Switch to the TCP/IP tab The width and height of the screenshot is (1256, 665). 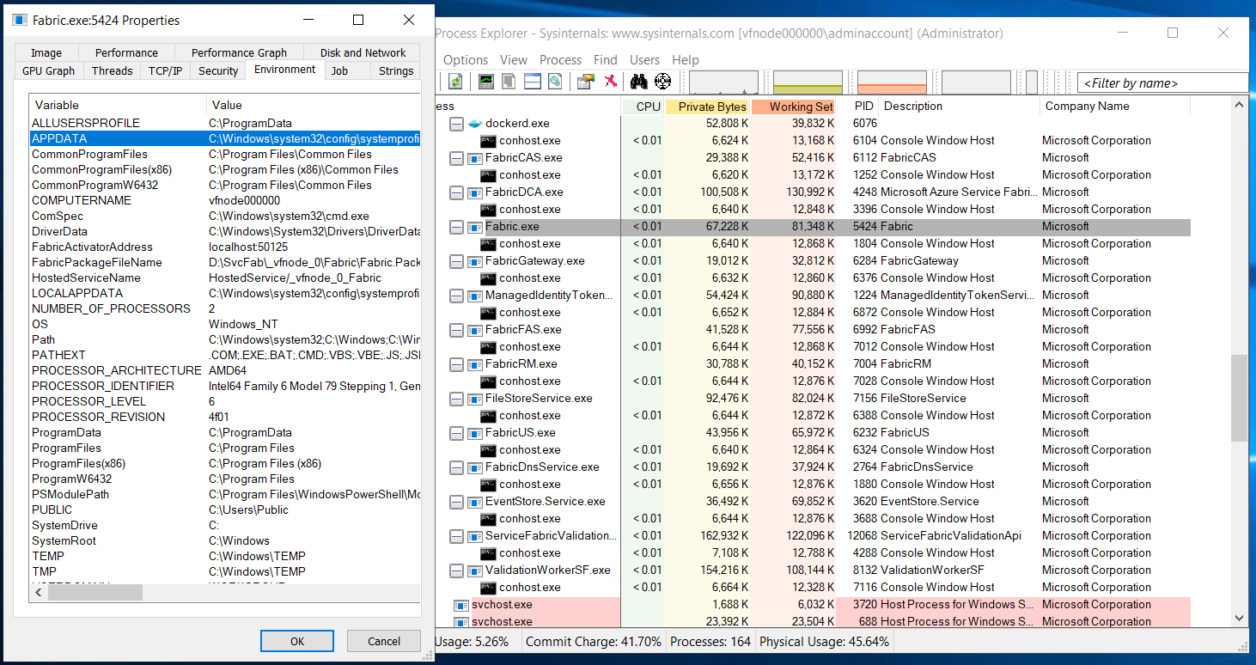164,70
